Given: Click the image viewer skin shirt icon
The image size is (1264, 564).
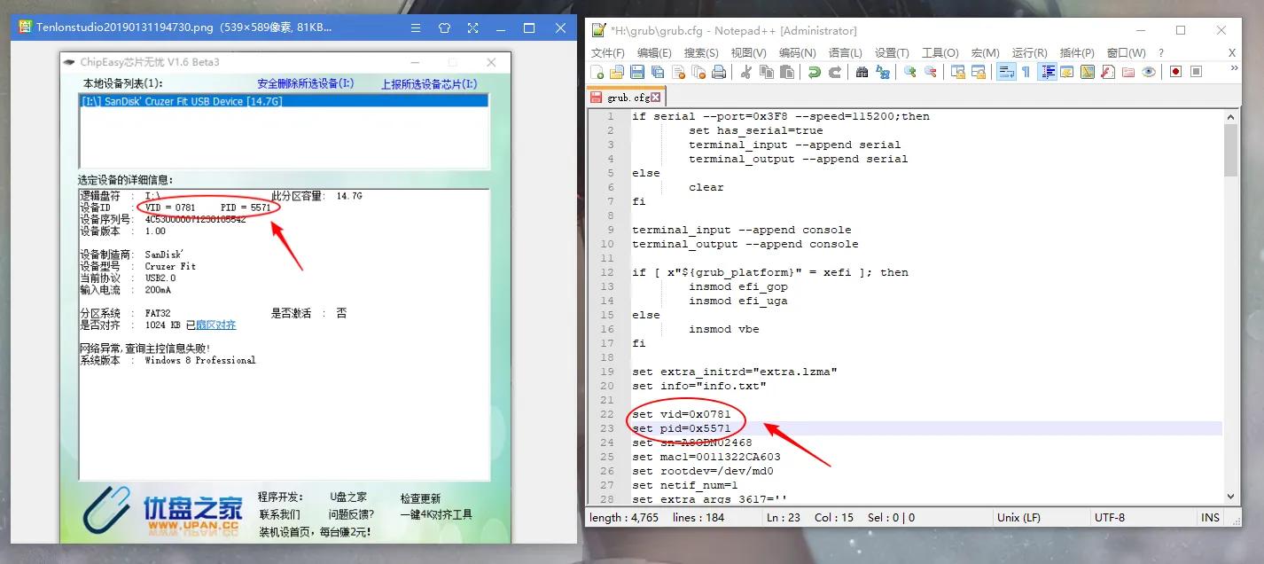Looking at the screenshot, I should (445, 27).
